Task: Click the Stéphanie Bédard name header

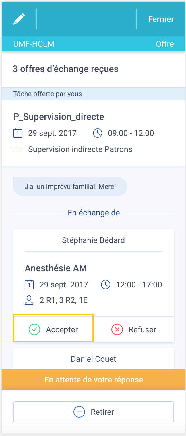Action: tap(94, 240)
